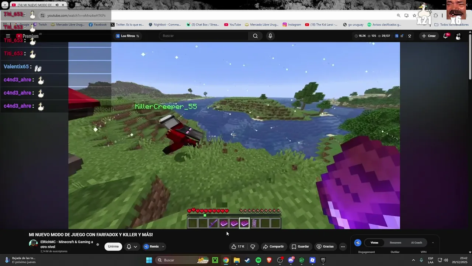472x266 pixels.
Task: Focus the YouTube Buscar search field
Action: 205,36
